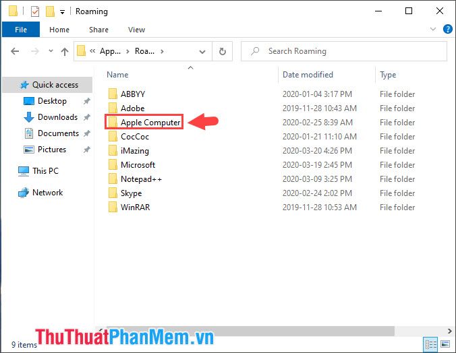This screenshot has width=456, height=353.
Task: Switch to Details view layout button
Action: [430, 344]
